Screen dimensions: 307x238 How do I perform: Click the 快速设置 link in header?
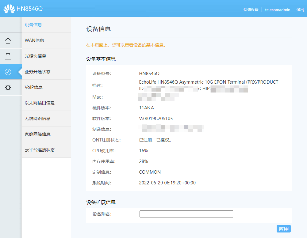click(x=251, y=10)
